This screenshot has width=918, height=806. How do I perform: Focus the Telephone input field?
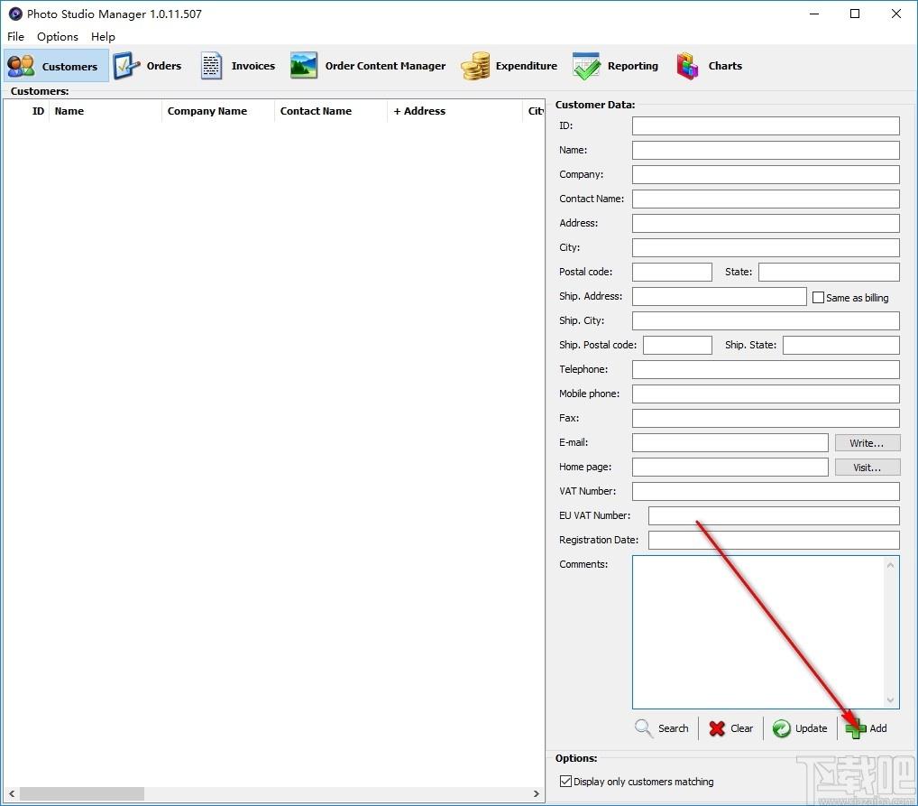click(x=766, y=369)
